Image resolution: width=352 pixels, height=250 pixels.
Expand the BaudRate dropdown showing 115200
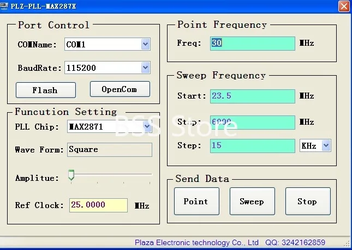(x=108, y=68)
